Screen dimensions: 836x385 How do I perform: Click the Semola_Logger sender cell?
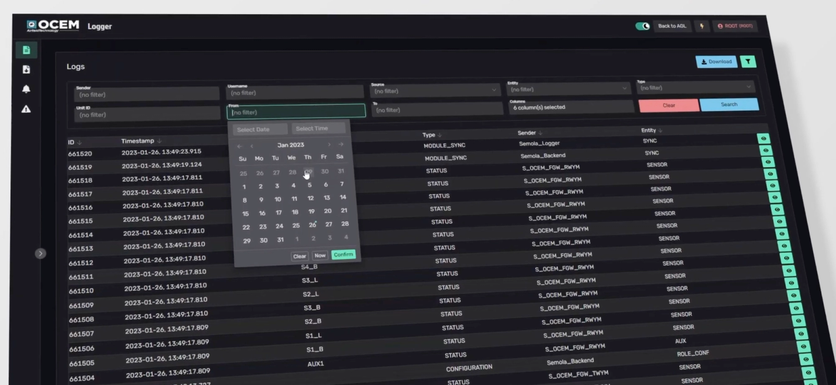(539, 143)
